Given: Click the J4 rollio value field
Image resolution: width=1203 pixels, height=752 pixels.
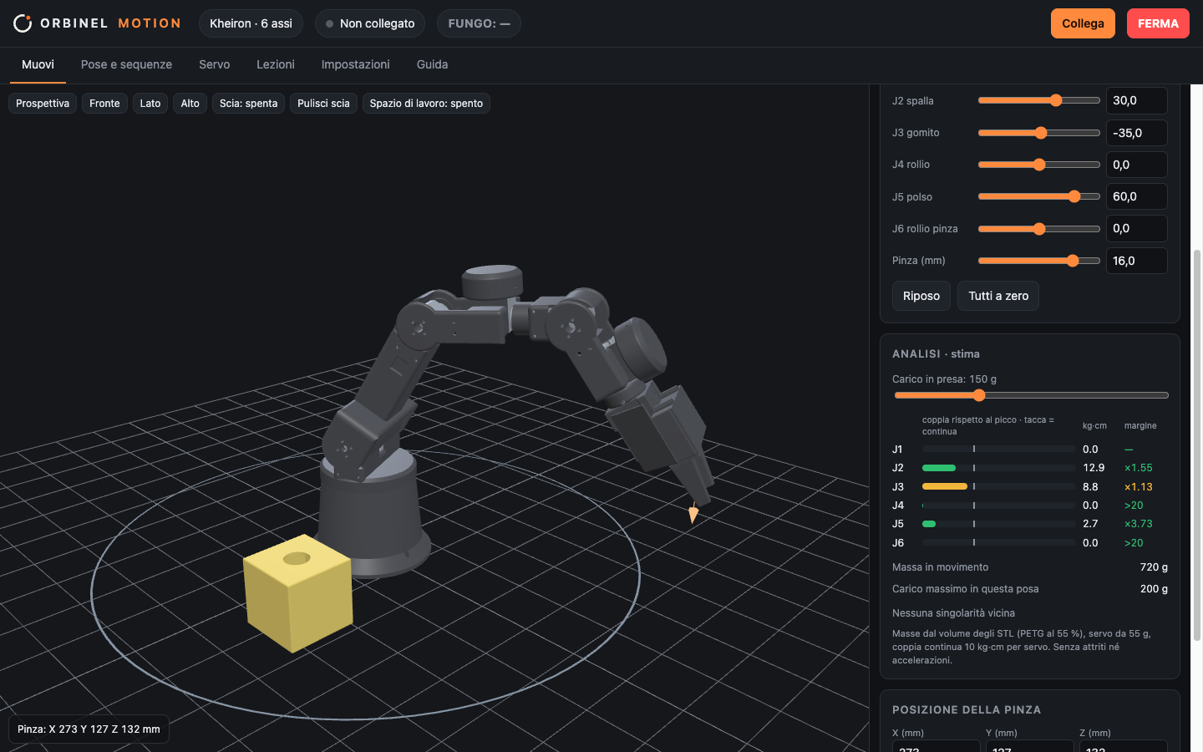Looking at the screenshot, I should click(x=1136, y=165).
